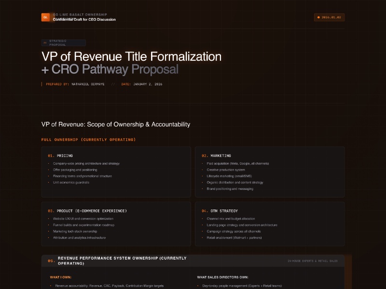Screen dimensions: 386x289
Task: Click the Full Ownership (Currently Operating) subheading
Action: [88, 140]
